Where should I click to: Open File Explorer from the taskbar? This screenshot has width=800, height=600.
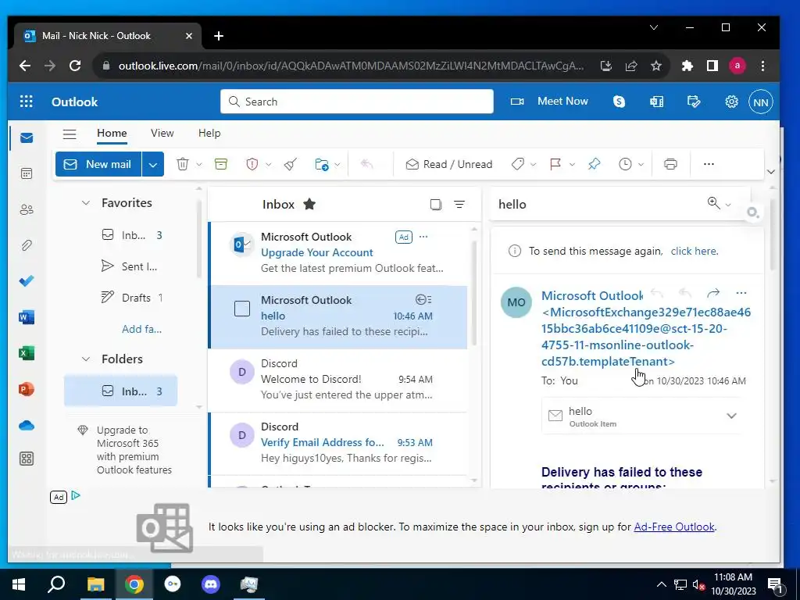click(x=95, y=584)
